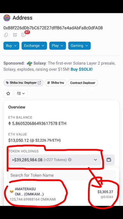The image size is (123, 219).
Task: Add address to watch list star
Action: pyautogui.click(x=8, y=94)
